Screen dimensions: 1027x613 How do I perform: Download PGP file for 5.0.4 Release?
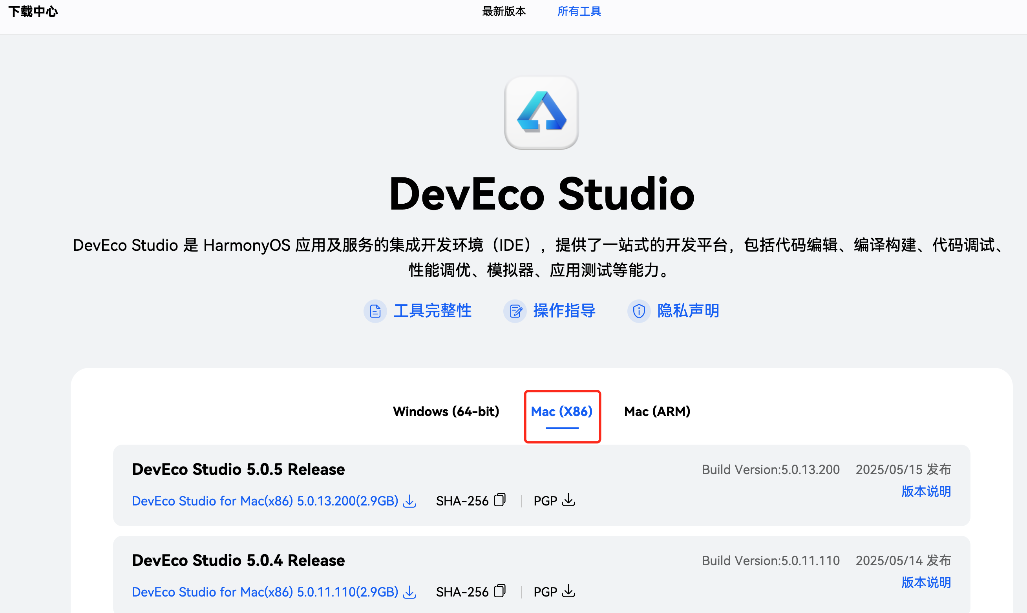(x=568, y=591)
